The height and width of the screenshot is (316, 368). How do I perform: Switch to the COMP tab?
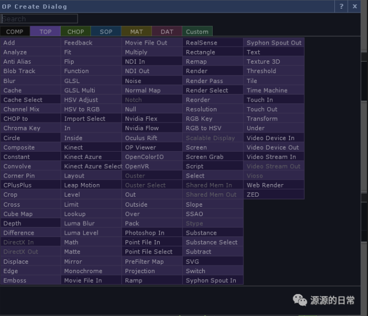(x=15, y=32)
